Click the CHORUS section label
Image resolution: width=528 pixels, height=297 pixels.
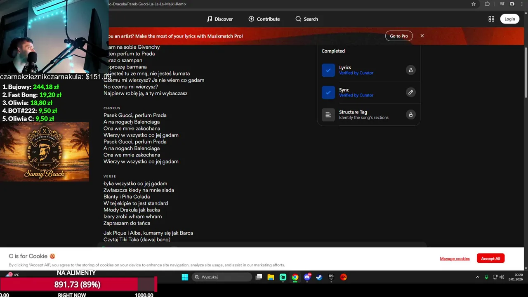point(112,108)
